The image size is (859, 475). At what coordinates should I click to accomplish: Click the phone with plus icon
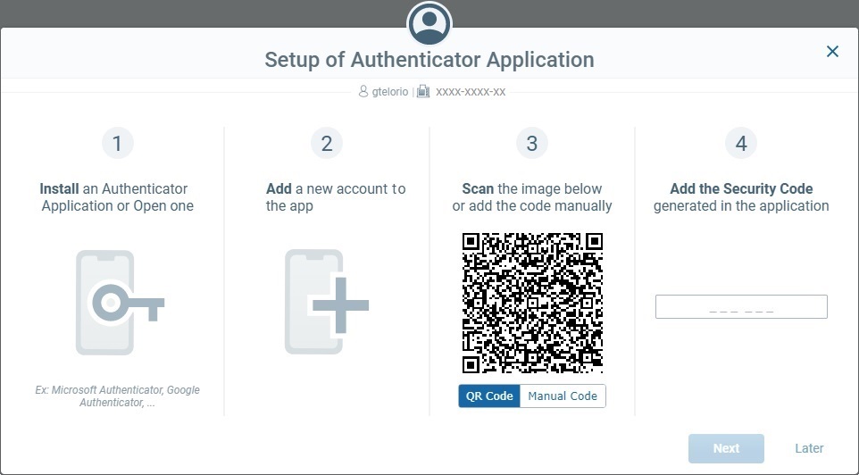pyautogui.click(x=326, y=303)
